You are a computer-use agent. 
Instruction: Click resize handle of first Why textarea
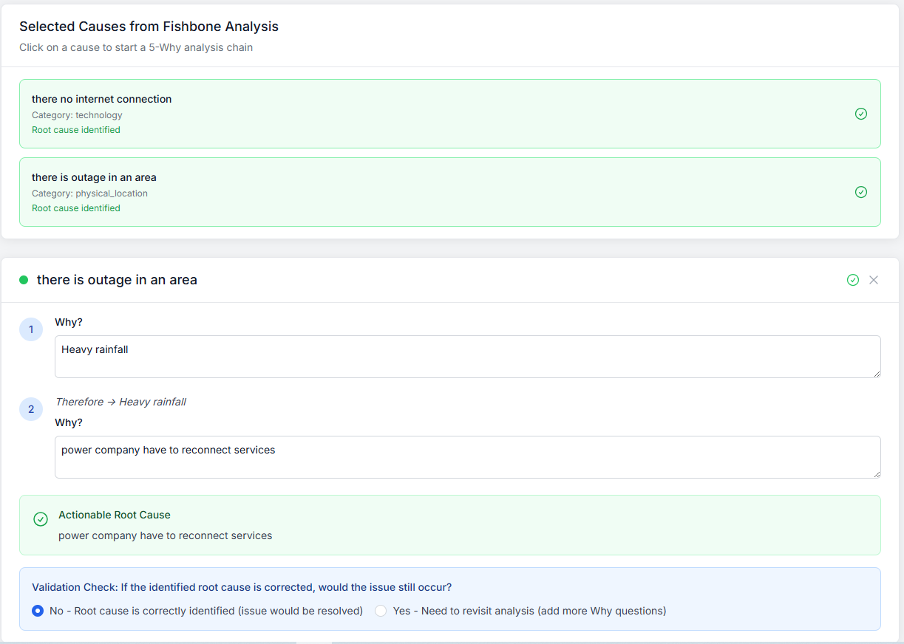point(877,374)
